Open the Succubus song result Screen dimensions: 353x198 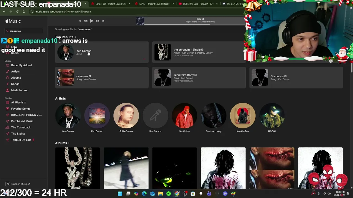[296, 78]
